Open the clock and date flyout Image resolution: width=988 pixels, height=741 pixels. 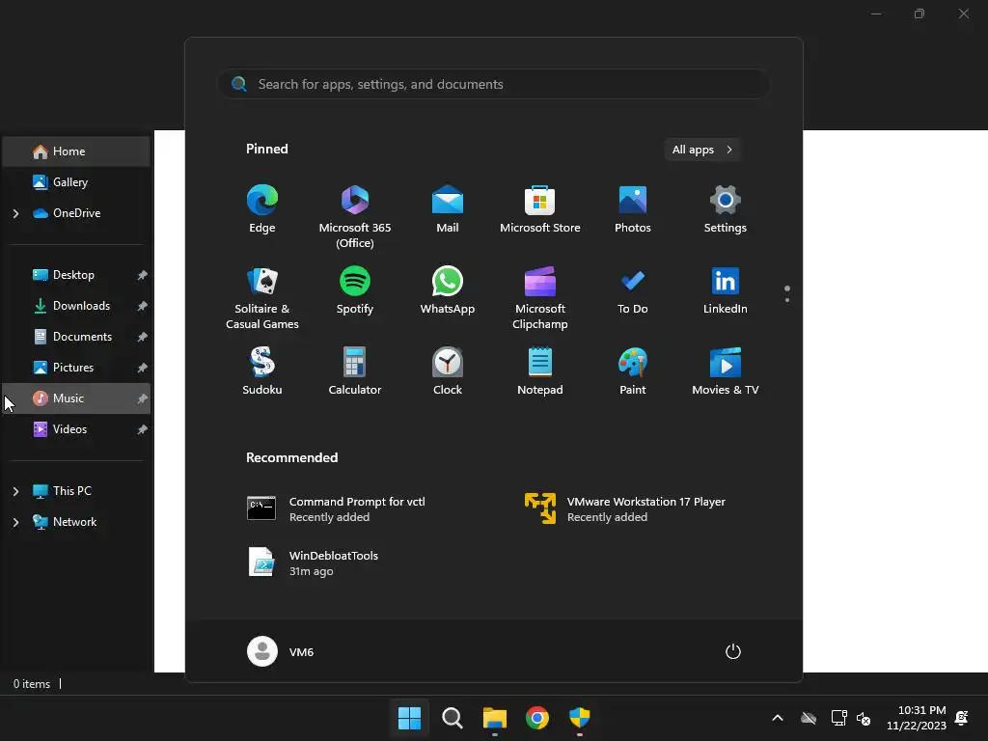(x=917, y=718)
